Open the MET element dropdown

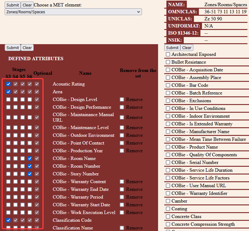pyautogui.click(x=73, y=12)
